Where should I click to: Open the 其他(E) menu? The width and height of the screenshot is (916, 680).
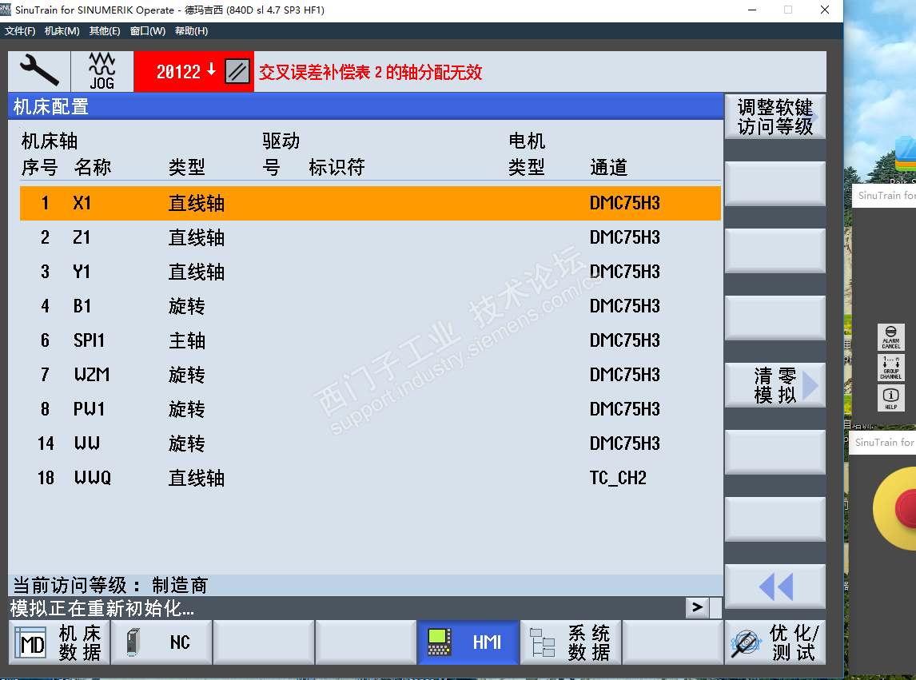click(x=105, y=31)
